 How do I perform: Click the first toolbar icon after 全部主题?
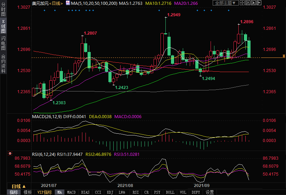[243, 3]
